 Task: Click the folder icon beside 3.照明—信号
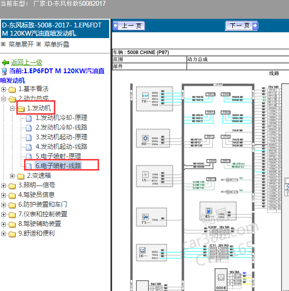coord(12,185)
